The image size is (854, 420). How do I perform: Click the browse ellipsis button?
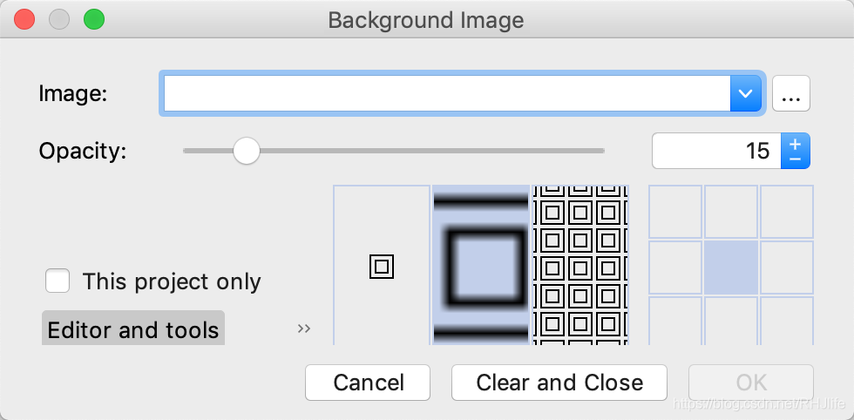click(791, 94)
